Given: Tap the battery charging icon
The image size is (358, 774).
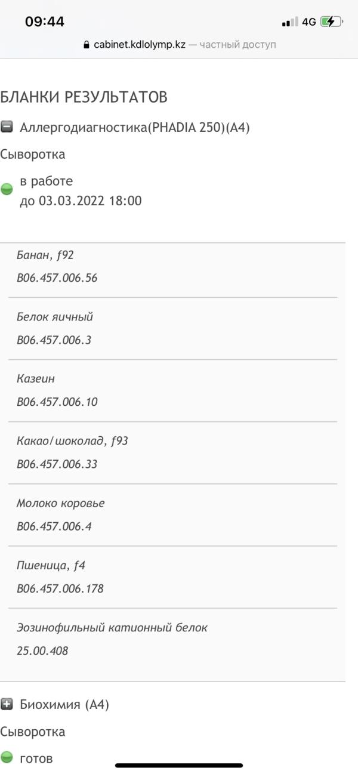Looking at the screenshot, I should [x=332, y=22].
